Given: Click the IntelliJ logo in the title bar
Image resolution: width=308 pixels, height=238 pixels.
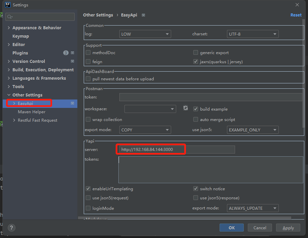Looking at the screenshot, I should [x=8, y=4].
